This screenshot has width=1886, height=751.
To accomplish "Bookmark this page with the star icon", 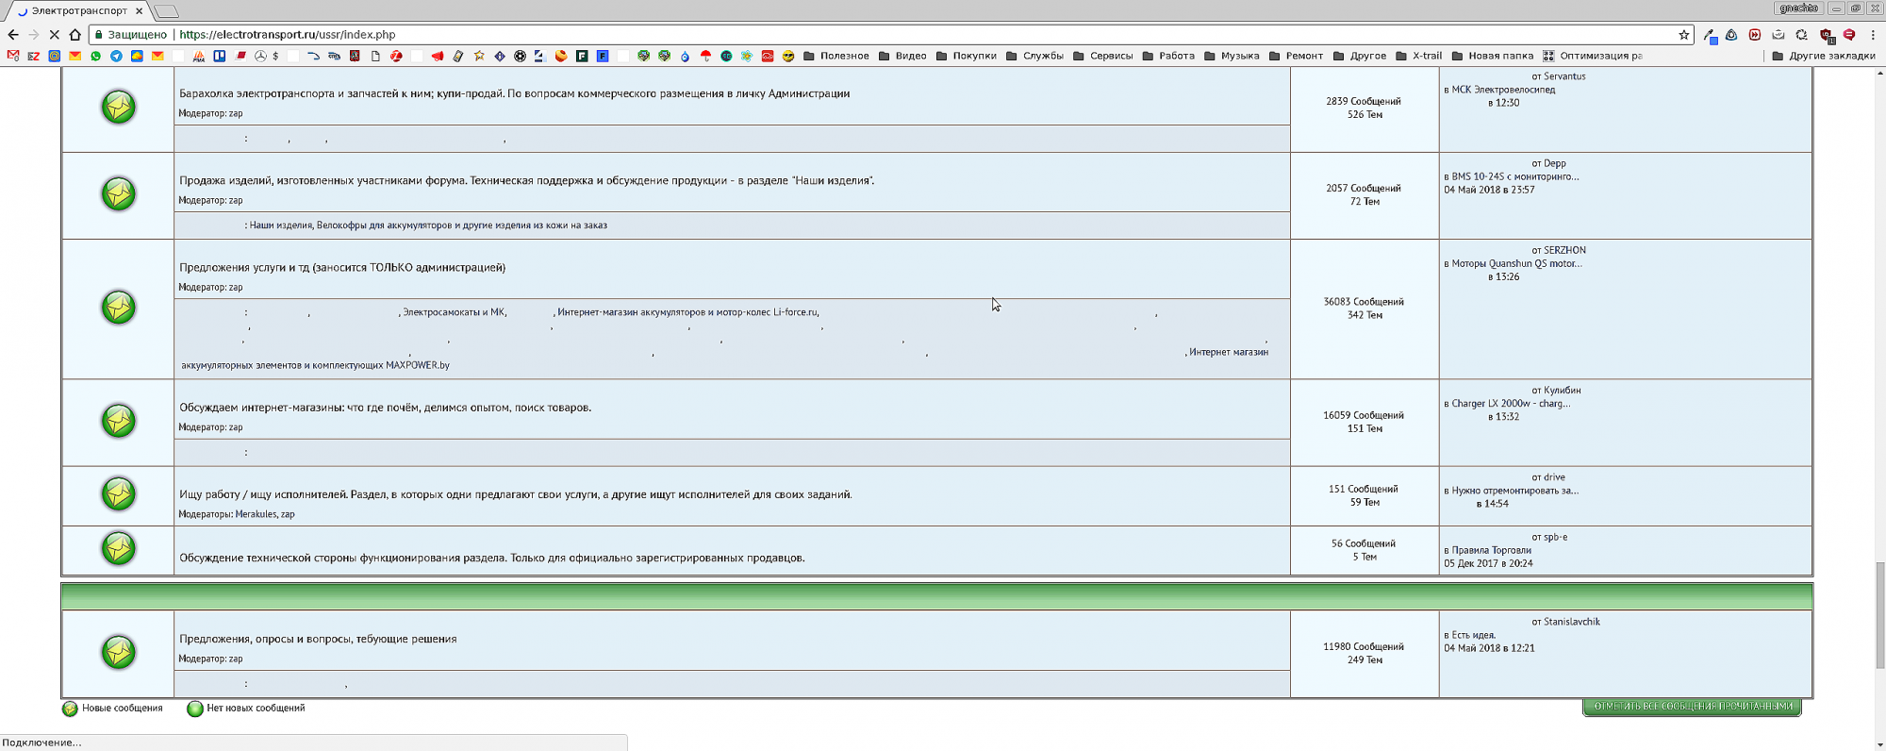I will (x=1683, y=35).
